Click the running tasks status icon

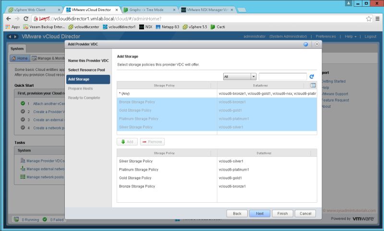point(16,219)
